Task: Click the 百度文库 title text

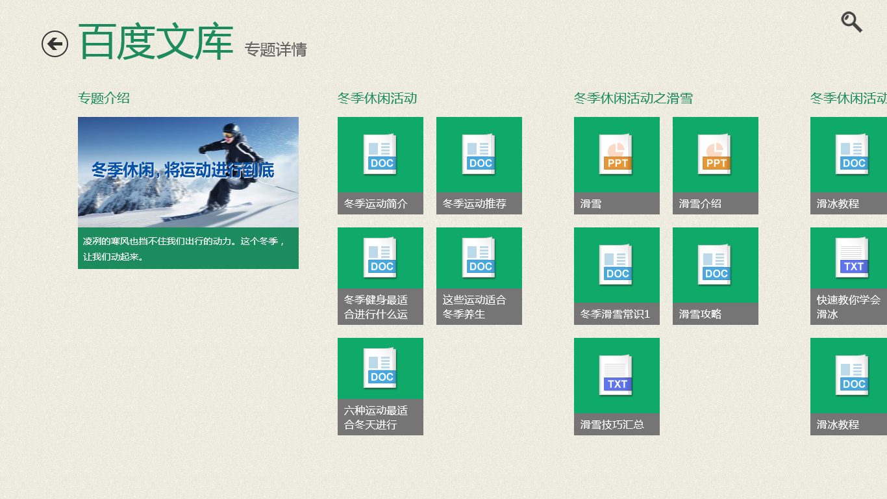Action: [156, 43]
